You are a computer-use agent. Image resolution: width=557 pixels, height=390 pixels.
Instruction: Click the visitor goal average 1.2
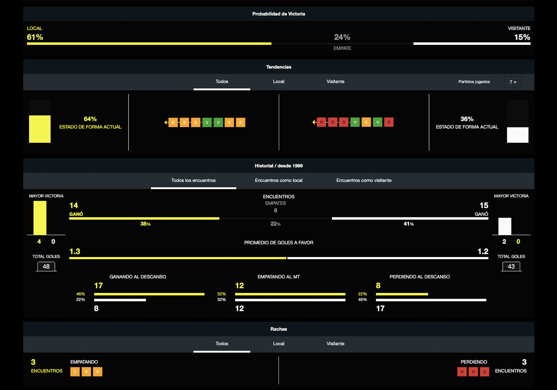pyautogui.click(x=483, y=252)
